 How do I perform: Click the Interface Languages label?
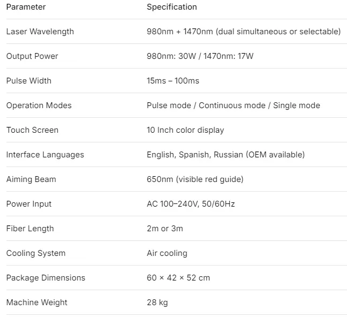coord(45,155)
